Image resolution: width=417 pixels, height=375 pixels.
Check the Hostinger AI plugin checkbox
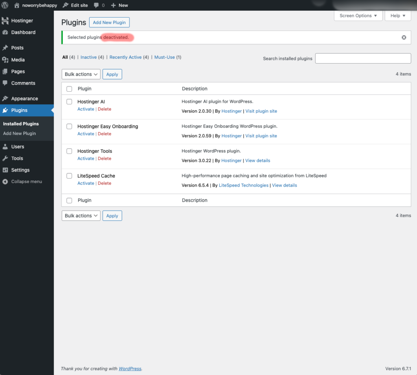69,101
